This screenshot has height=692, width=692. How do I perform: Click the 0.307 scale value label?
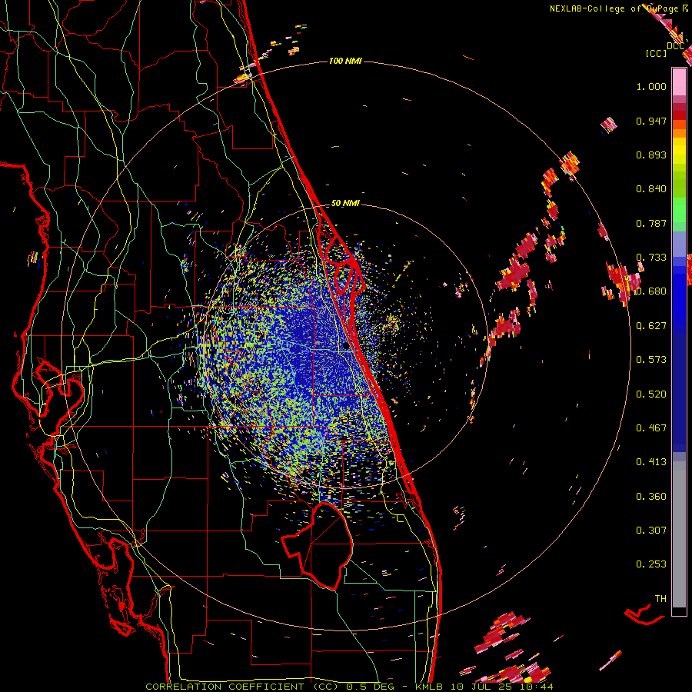click(651, 531)
